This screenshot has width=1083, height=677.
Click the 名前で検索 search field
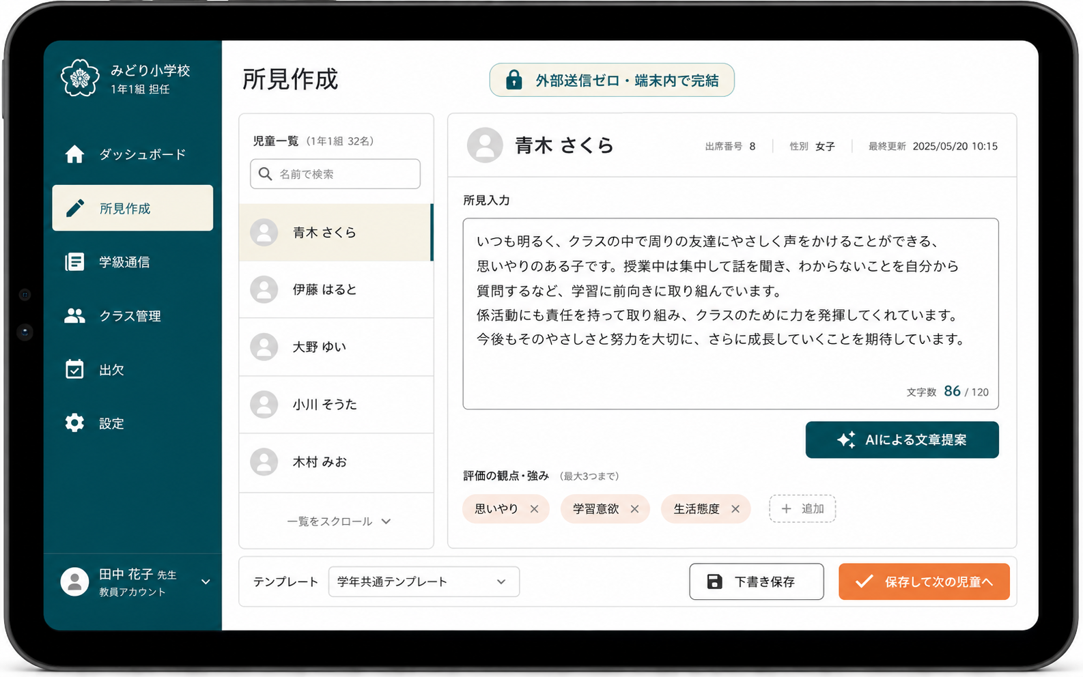click(335, 174)
